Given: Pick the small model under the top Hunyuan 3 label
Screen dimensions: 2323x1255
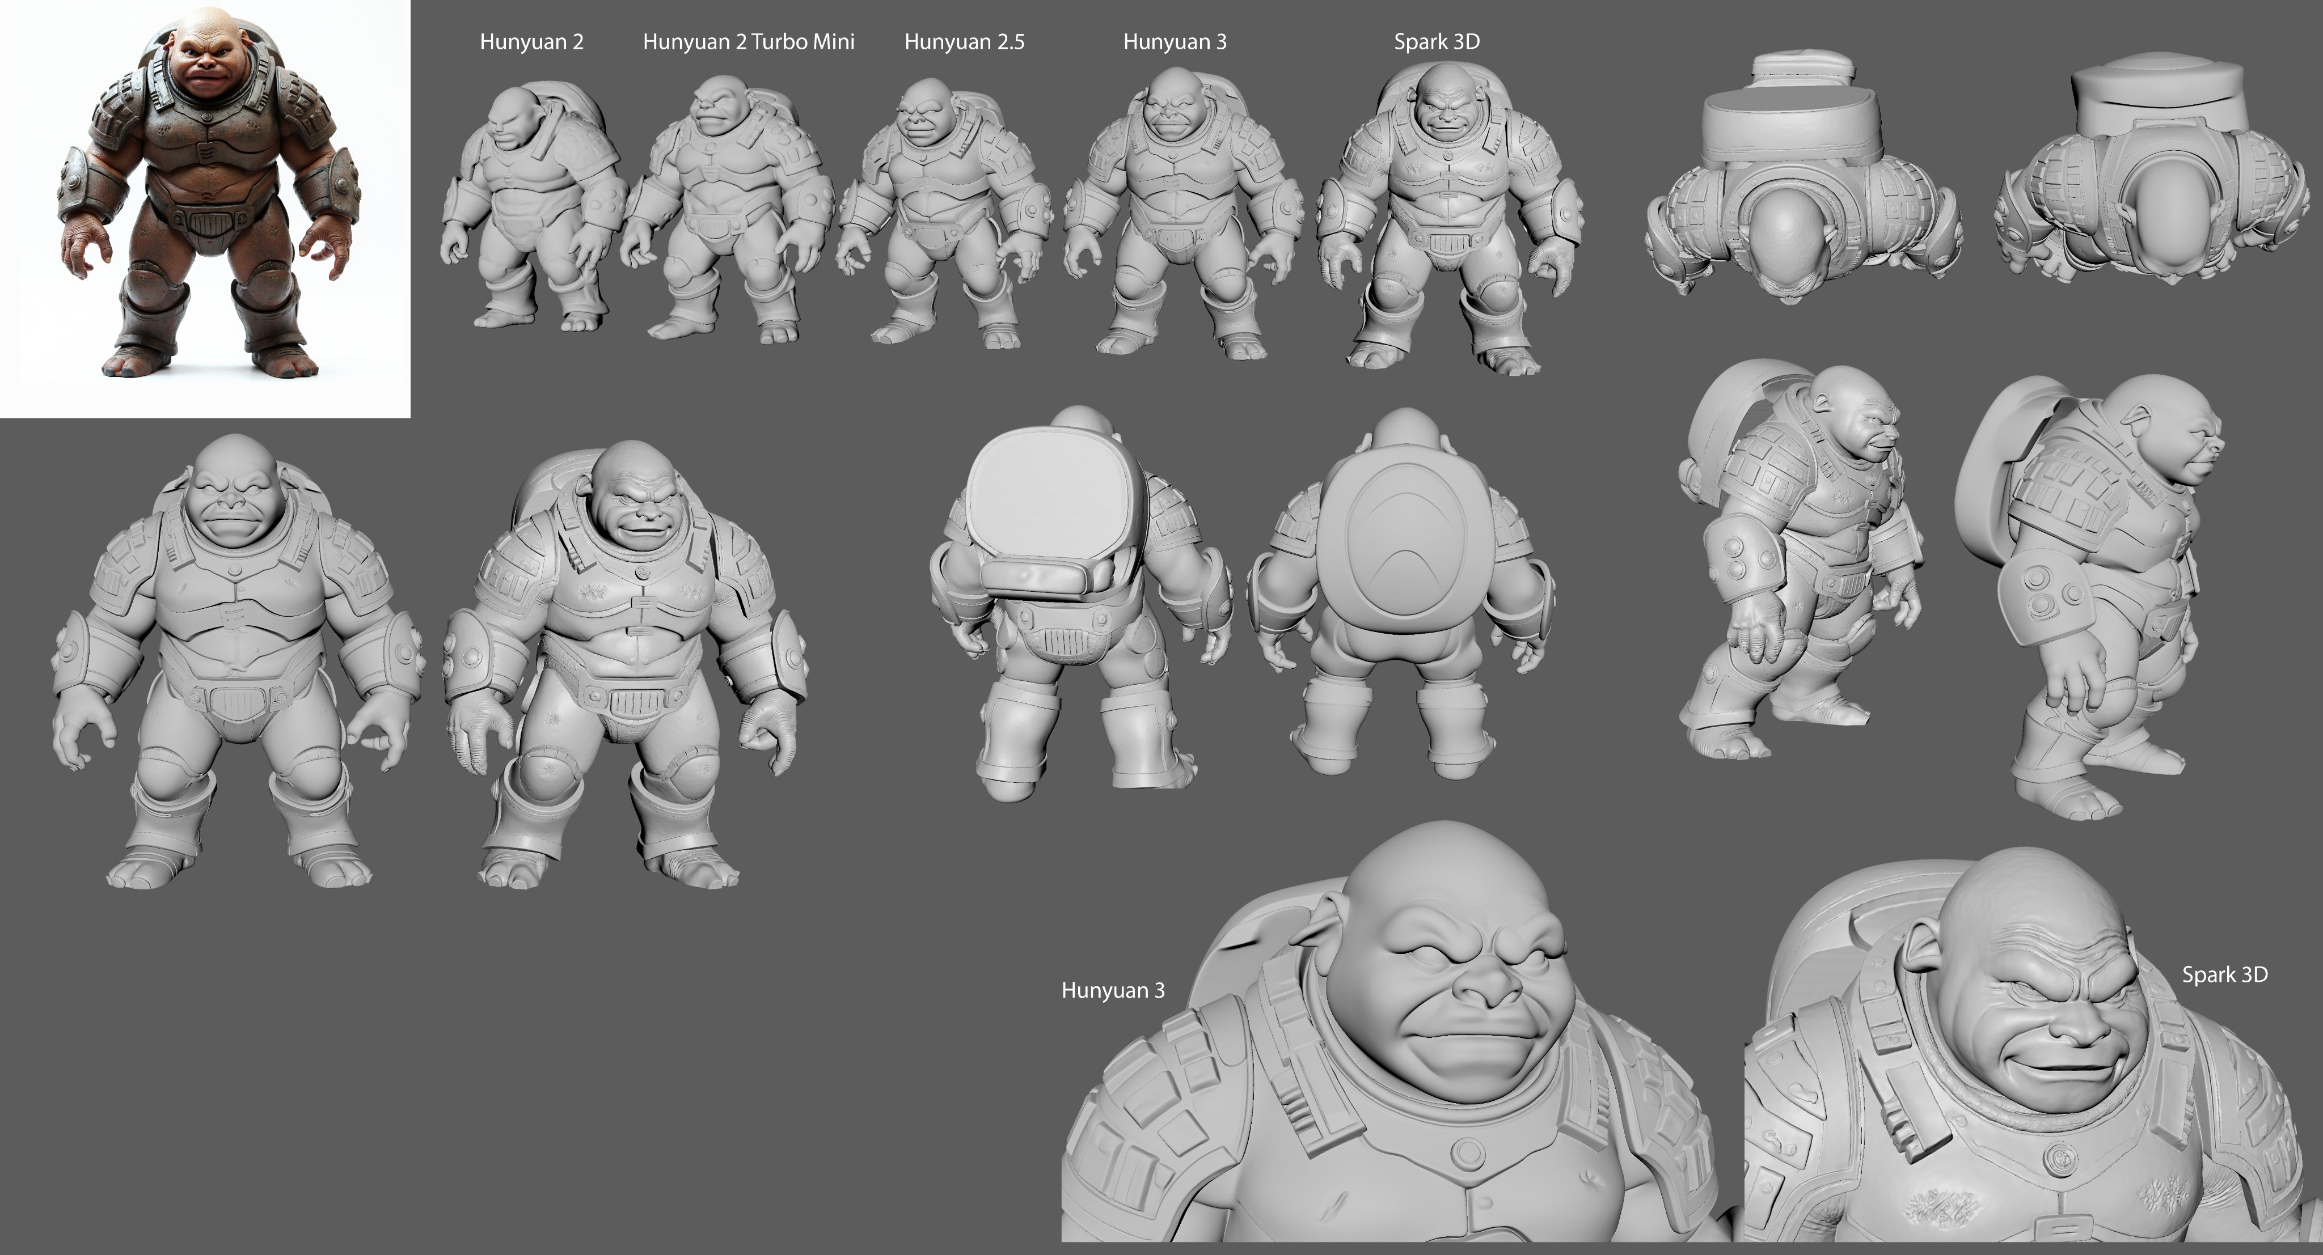Looking at the screenshot, I should tap(1183, 215).
